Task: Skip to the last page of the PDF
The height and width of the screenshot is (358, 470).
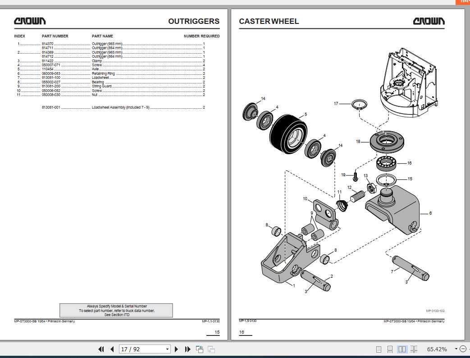Action: pos(187,349)
